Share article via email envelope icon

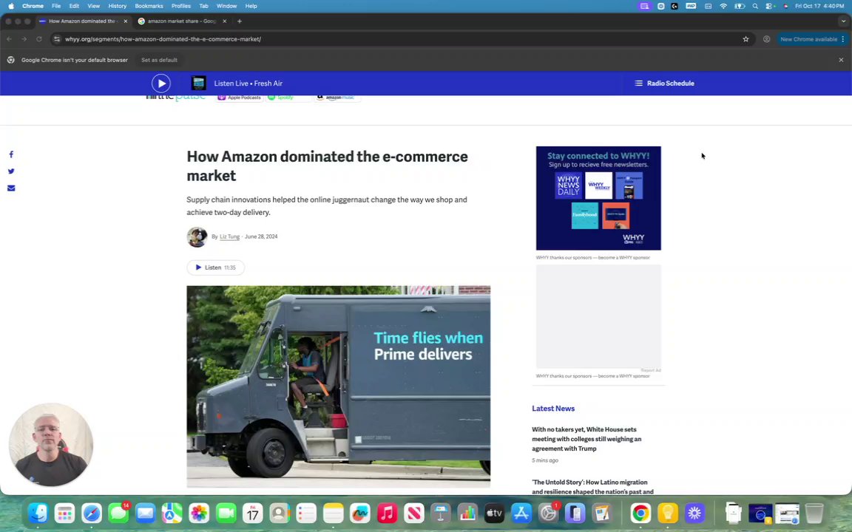pyautogui.click(x=11, y=188)
